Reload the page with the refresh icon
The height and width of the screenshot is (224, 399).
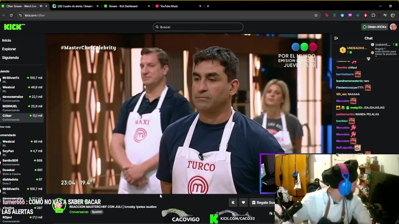(x=11, y=15)
